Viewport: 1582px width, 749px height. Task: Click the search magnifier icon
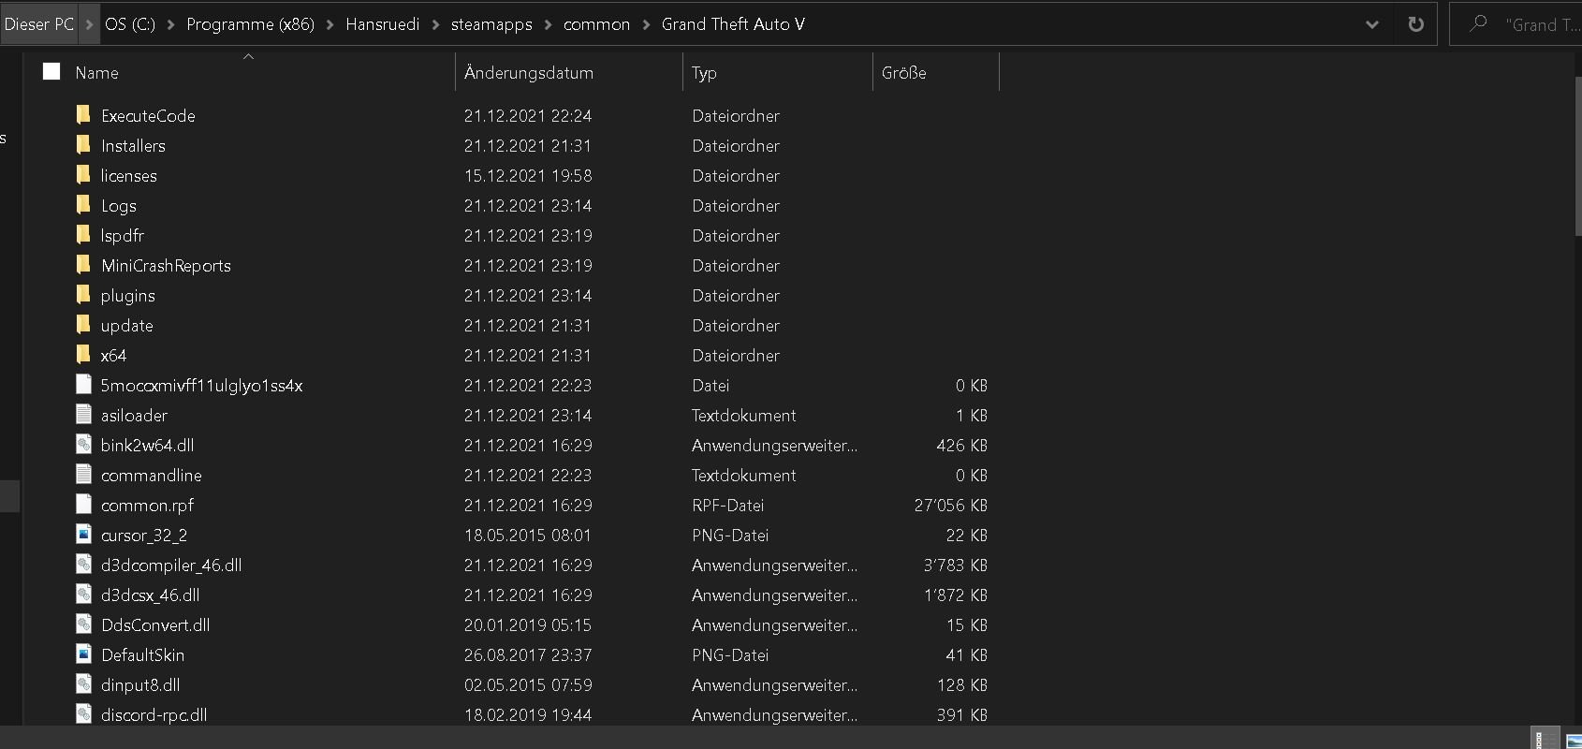tap(1478, 24)
